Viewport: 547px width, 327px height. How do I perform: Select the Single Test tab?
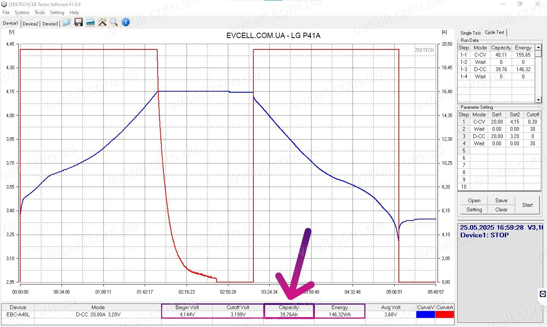[470, 33]
